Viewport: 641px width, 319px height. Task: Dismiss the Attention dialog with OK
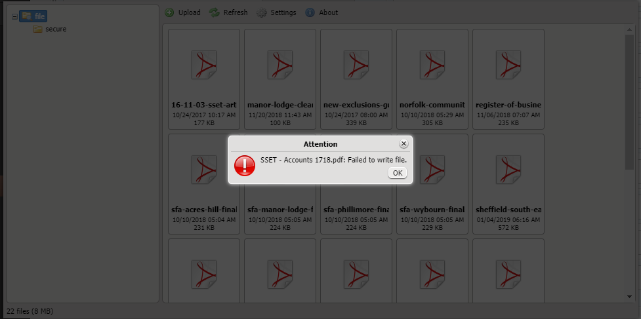pyautogui.click(x=398, y=173)
